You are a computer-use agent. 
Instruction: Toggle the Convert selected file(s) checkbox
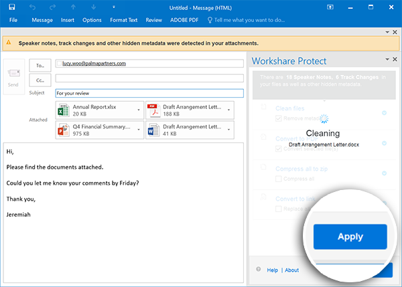click(x=279, y=149)
